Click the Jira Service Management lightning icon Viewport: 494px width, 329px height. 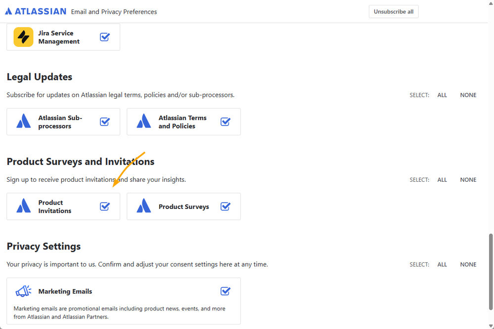(23, 37)
